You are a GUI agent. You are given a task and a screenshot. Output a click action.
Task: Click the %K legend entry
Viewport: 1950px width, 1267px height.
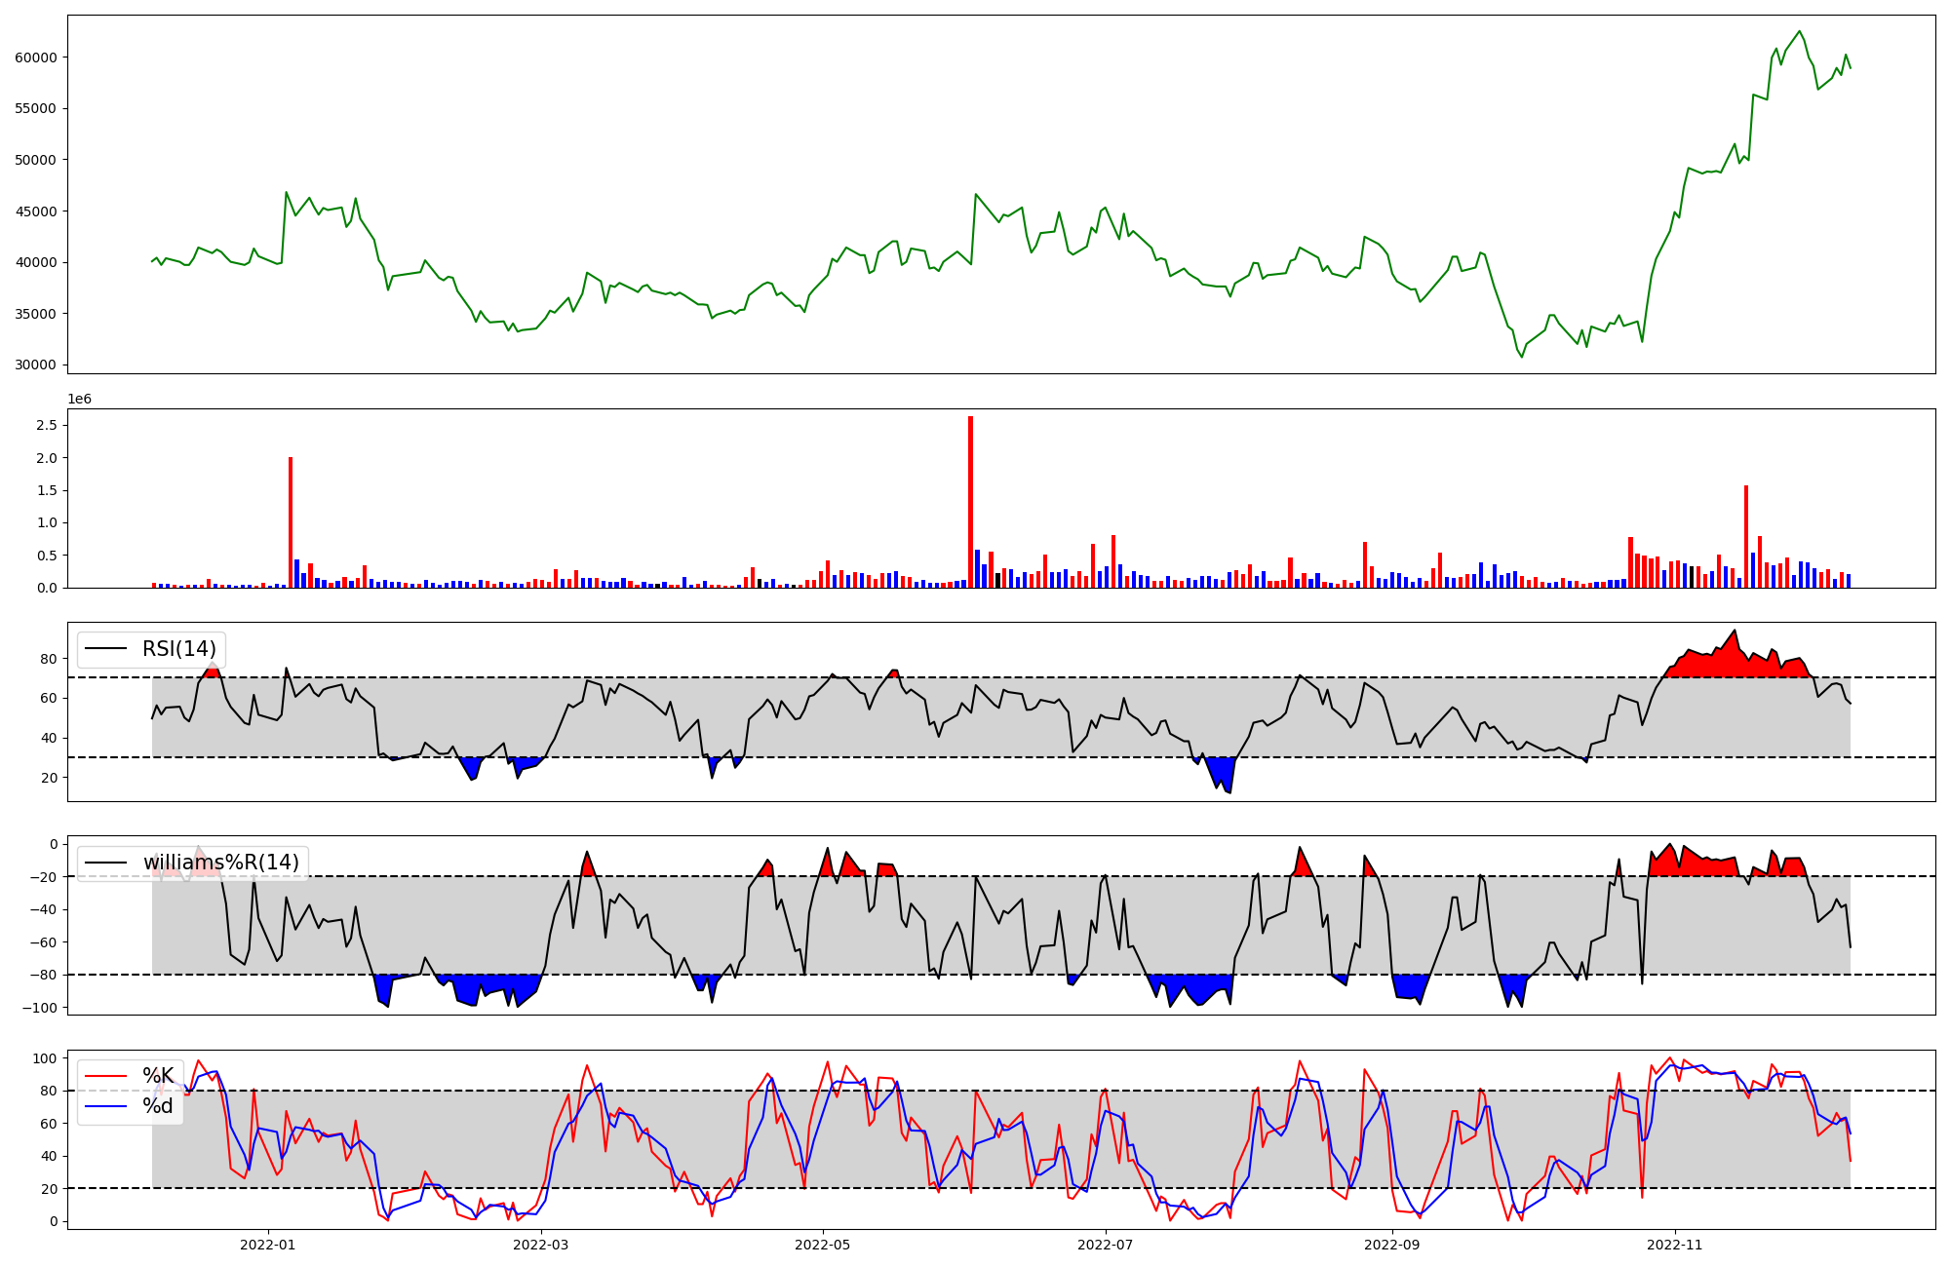pos(158,1076)
